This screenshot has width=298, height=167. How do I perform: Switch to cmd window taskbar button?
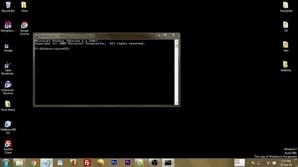point(168,163)
